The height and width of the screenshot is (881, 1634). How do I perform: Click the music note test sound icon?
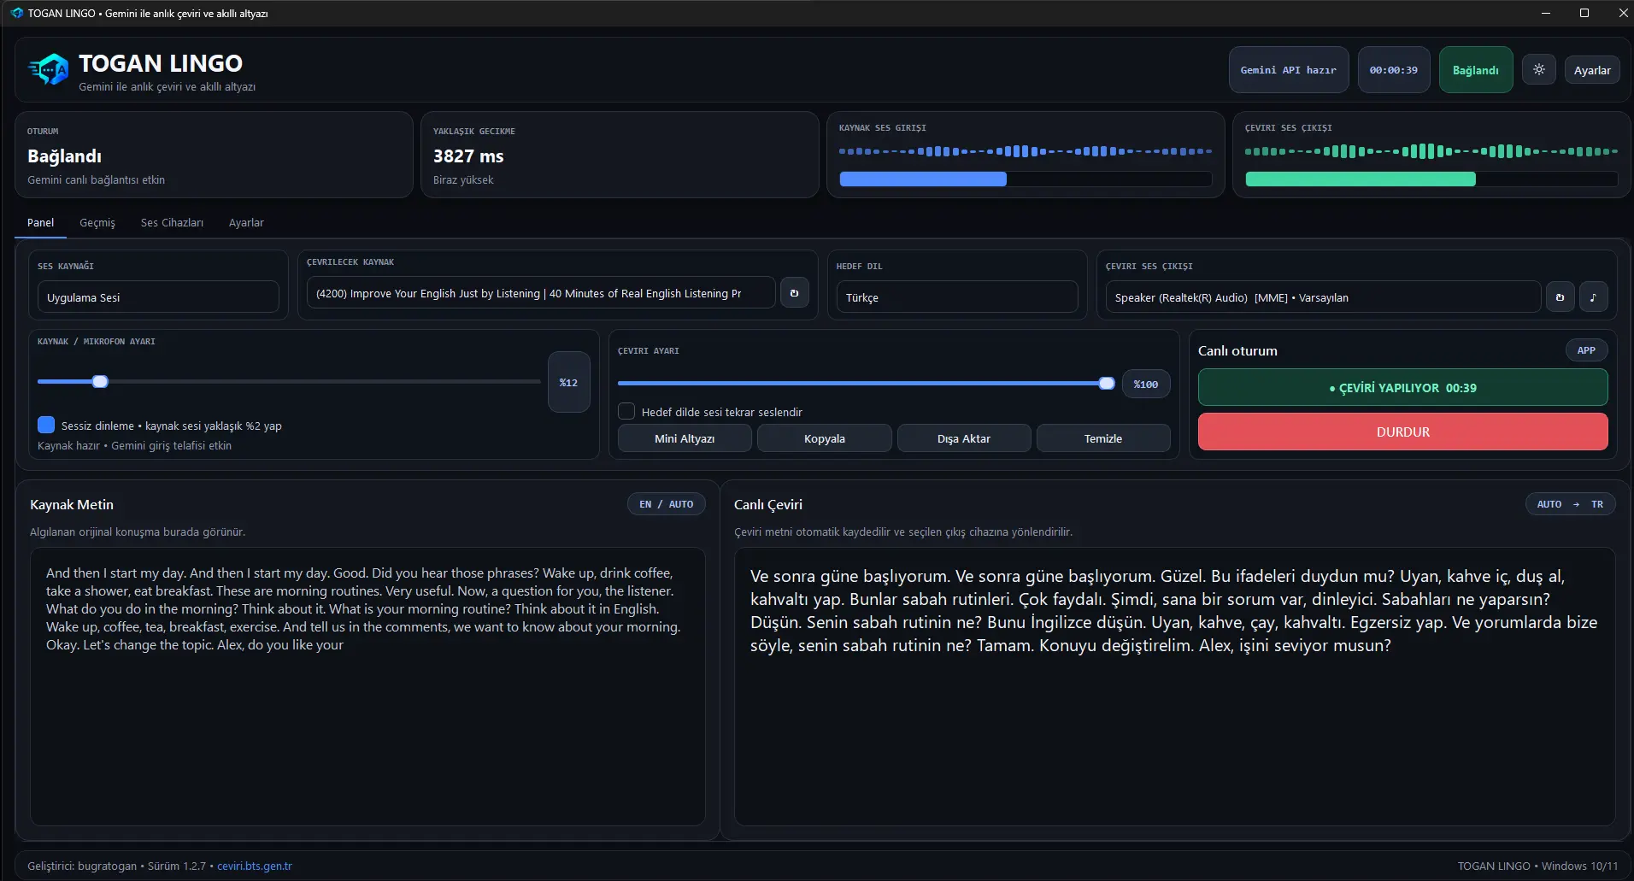[1593, 297]
